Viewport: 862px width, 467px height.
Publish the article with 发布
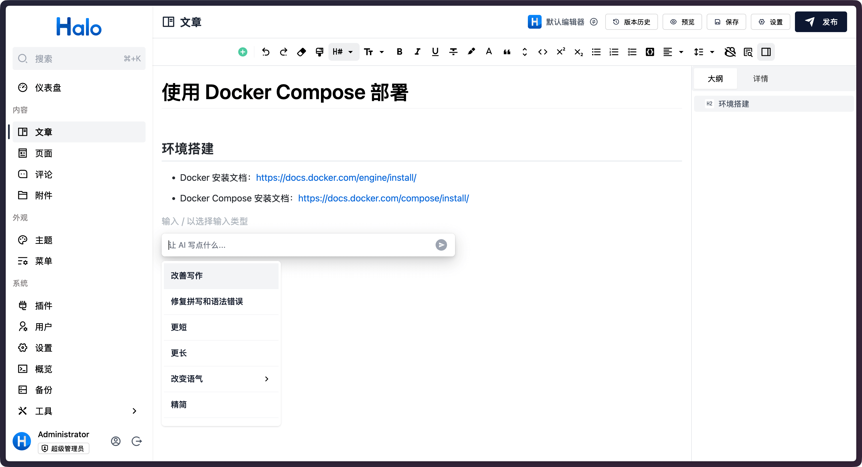pos(821,22)
